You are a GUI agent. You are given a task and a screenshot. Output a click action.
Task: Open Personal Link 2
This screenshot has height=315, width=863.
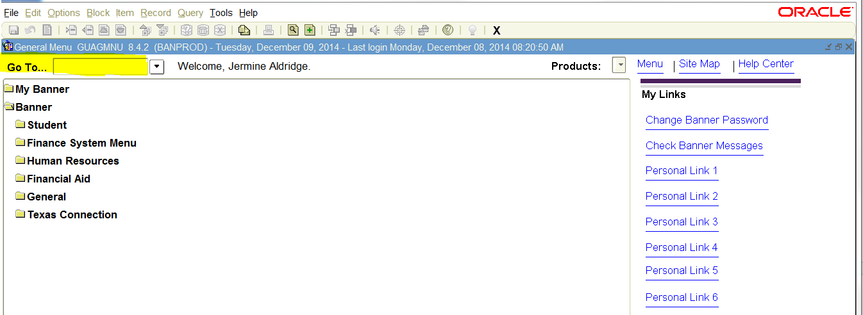tap(682, 196)
